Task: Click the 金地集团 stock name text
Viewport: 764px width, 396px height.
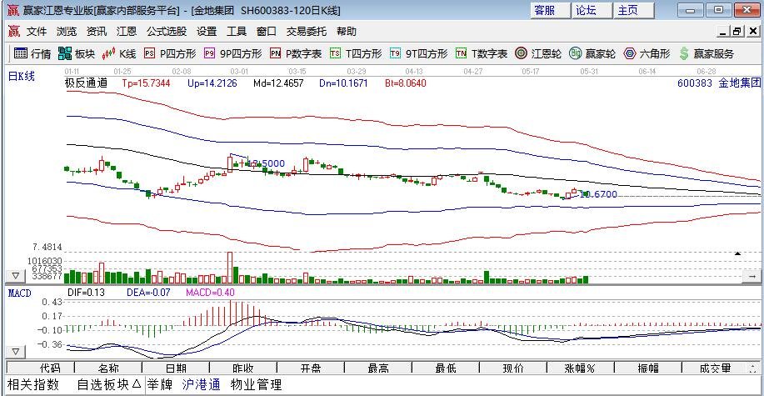Action: pyautogui.click(x=740, y=83)
